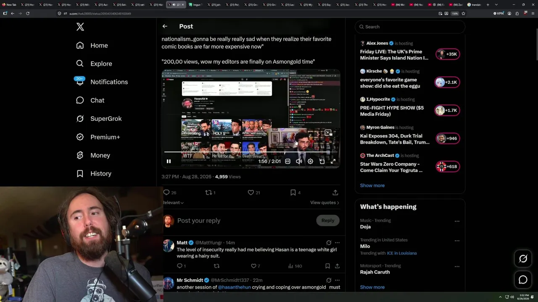Bookmark Matt's comment
Viewport: 538px width, 302px height.
click(x=327, y=266)
